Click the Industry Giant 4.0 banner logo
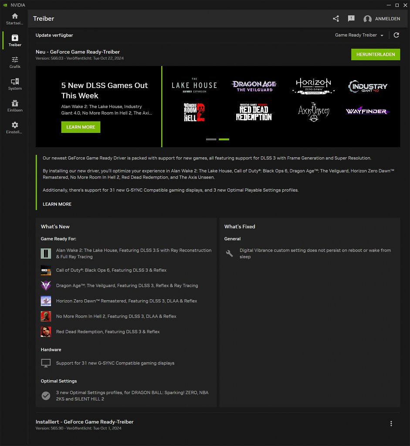The height and width of the screenshot is (446, 410). (x=368, y=87)
